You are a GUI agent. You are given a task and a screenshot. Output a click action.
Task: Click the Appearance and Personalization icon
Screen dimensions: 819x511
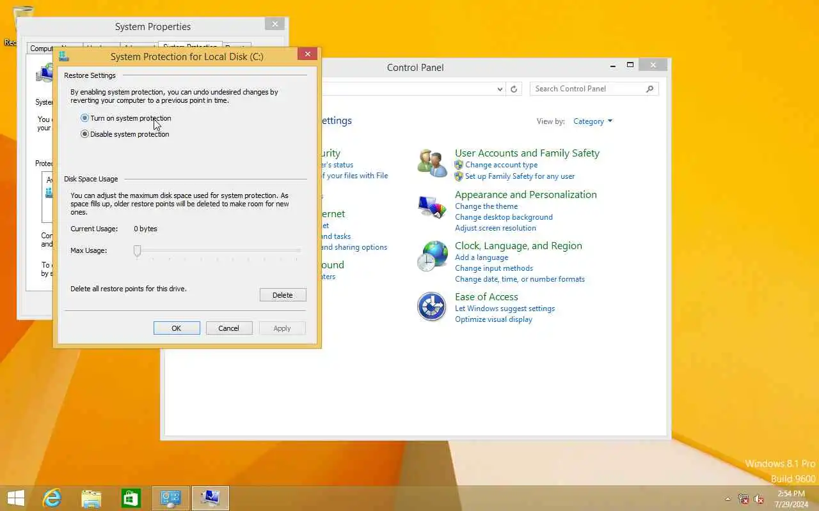pyautogui.click(x=432, y=208)
